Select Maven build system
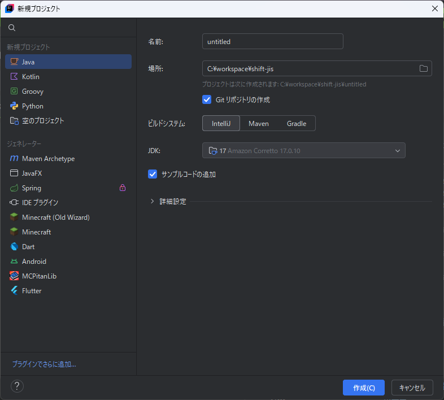Viewport: 444px width, 400px height. pos(259,124)
